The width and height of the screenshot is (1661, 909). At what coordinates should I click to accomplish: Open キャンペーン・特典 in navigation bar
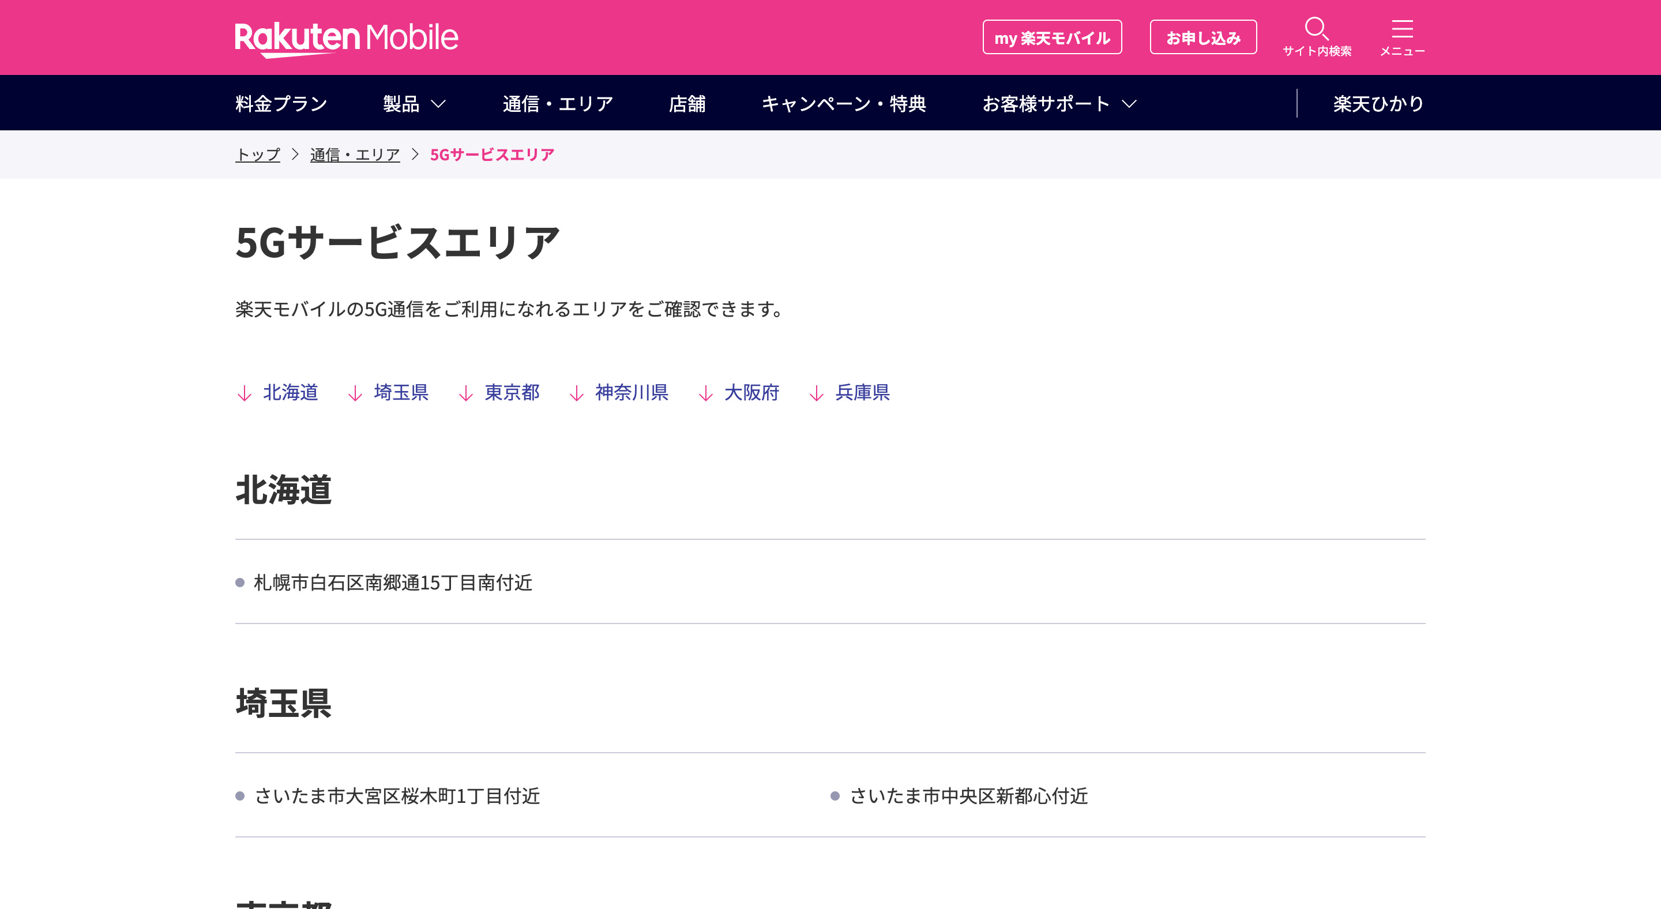click(843, 104)
